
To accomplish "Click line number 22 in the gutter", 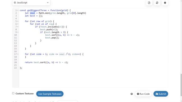I will click(16, 68).
